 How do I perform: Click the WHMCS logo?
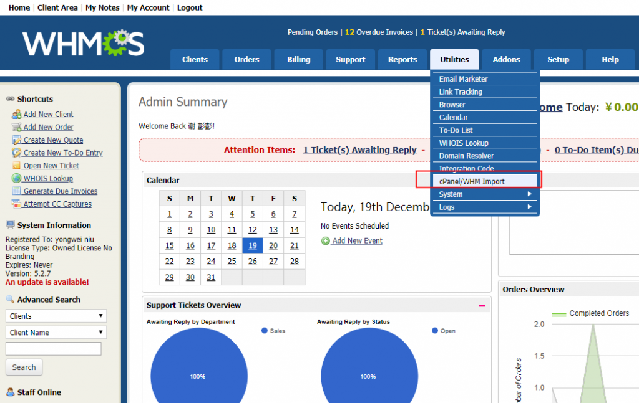(x=83, y=43)
